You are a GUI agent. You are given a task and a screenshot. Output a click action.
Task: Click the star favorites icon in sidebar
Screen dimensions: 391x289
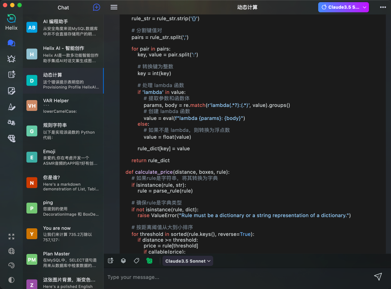coord(11,59)
